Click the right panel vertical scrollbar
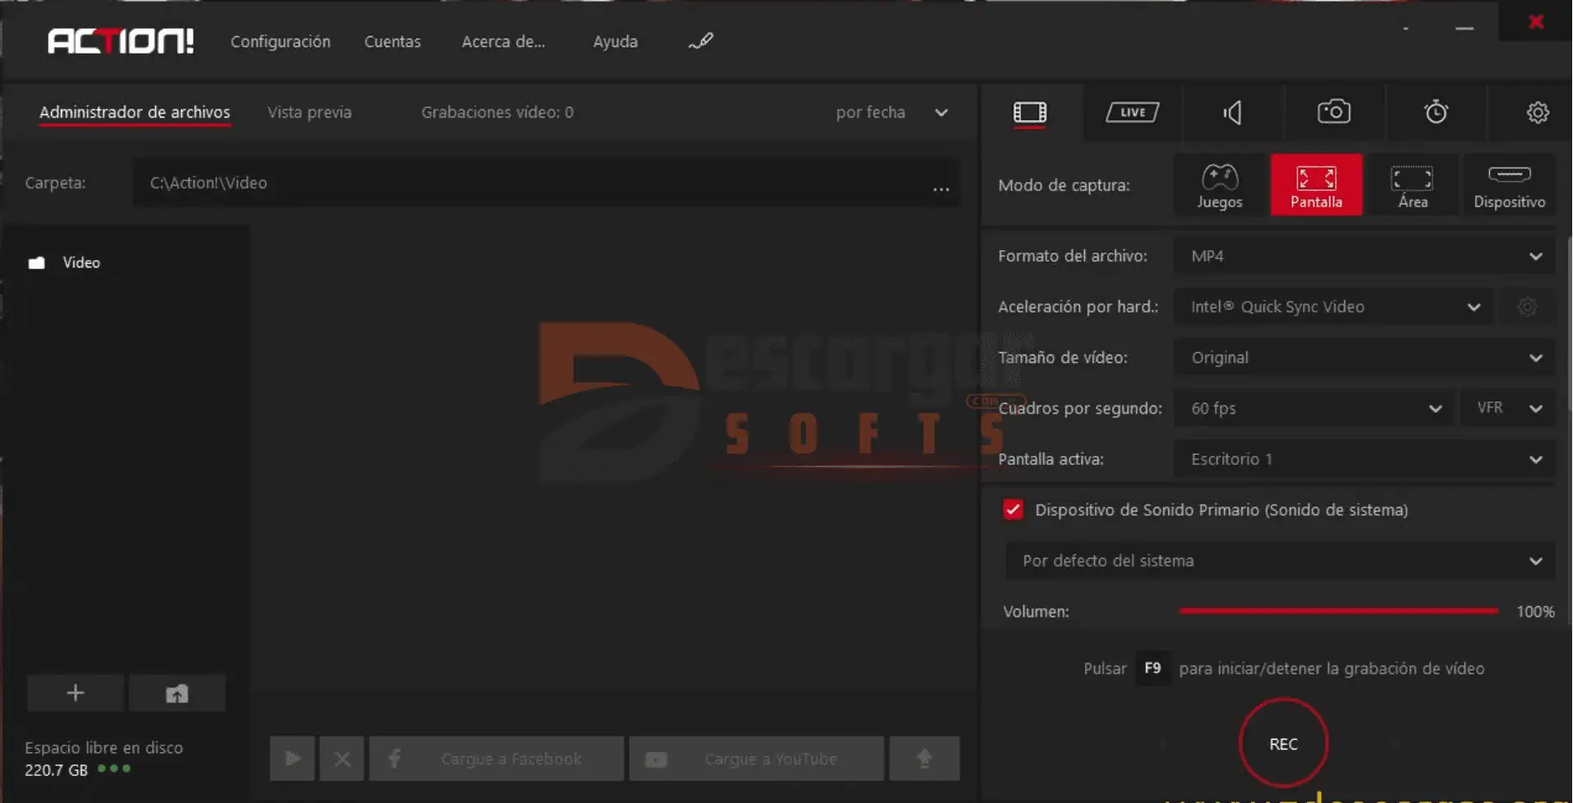1573x803 pixels. [1568, 325]
